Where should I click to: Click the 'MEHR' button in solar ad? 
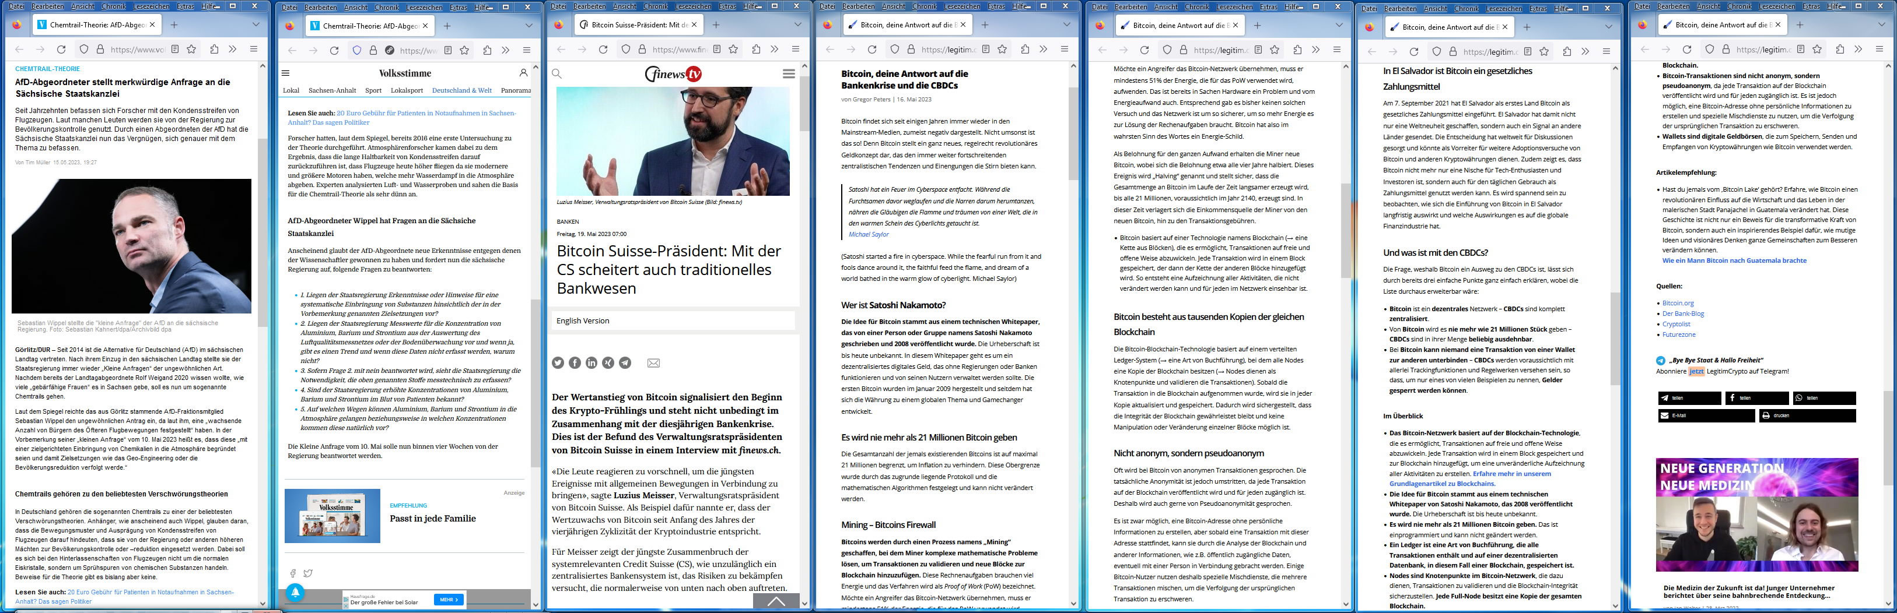point(449,600)
